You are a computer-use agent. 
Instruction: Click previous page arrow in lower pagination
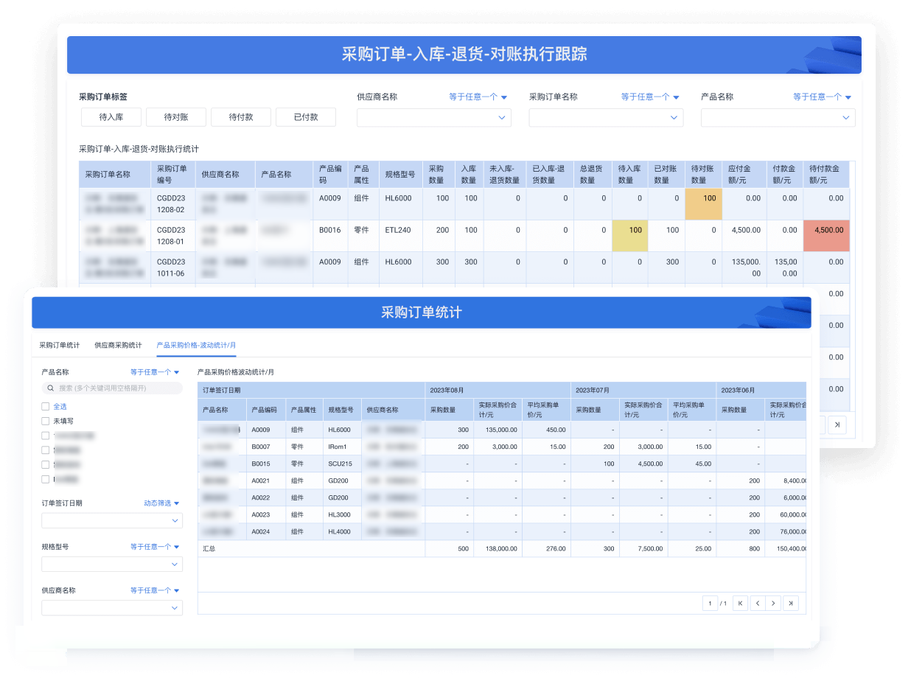[757, 604]
